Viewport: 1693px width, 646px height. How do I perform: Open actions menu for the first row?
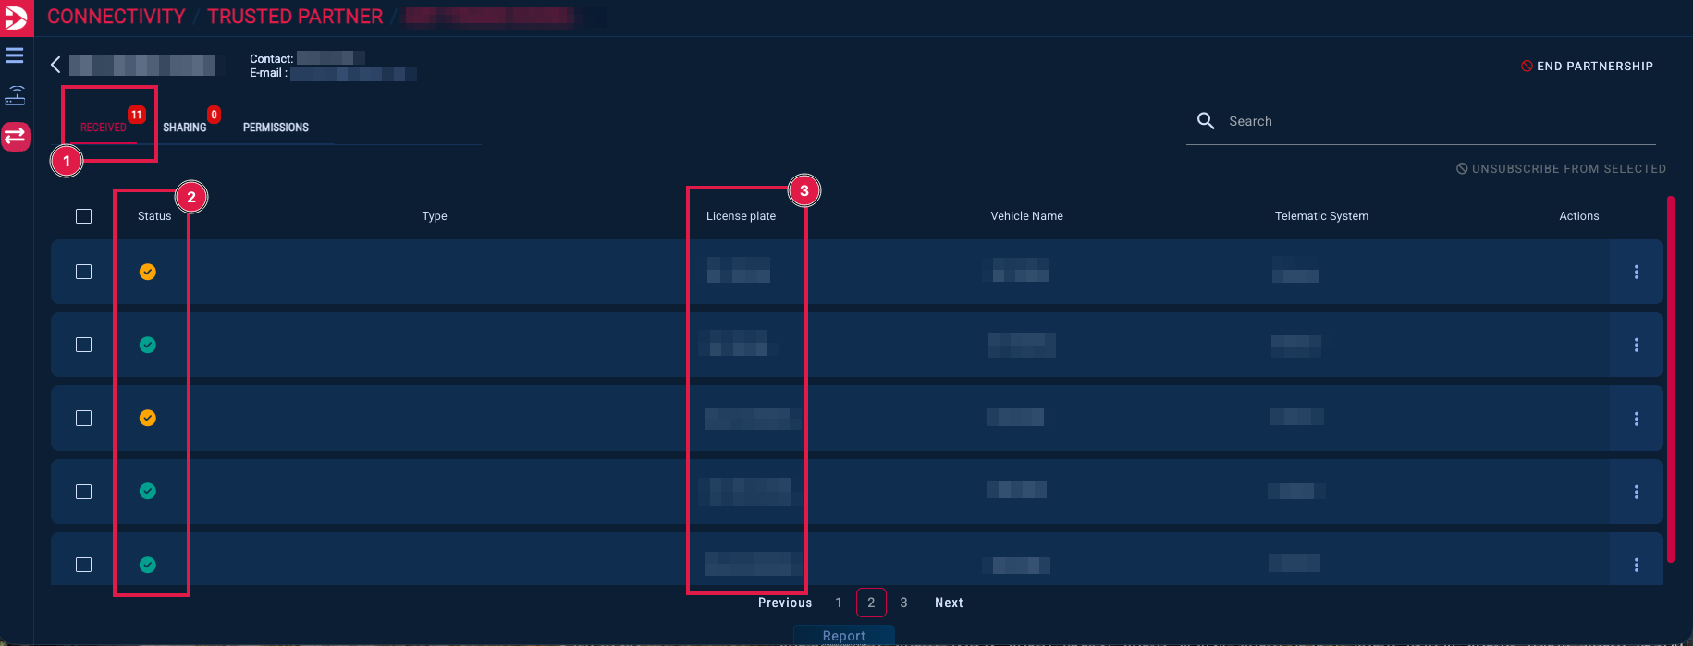[1636, 272]
